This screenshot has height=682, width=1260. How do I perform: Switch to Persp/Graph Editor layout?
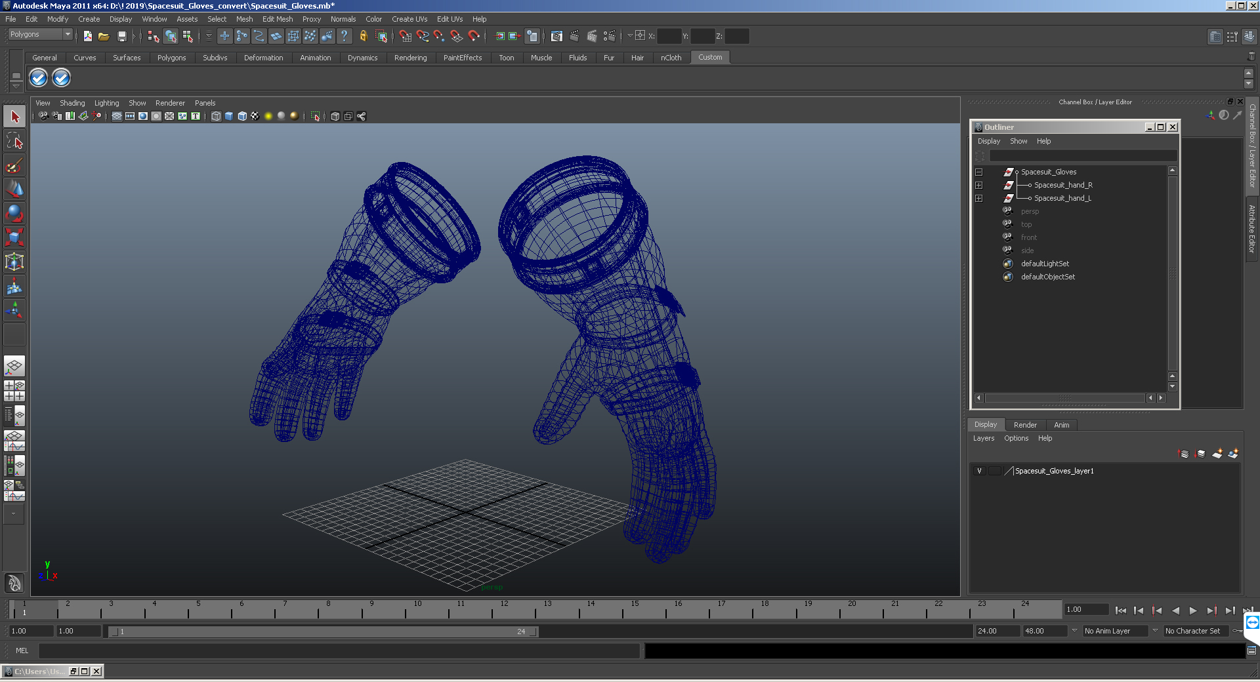click(14, 441)
